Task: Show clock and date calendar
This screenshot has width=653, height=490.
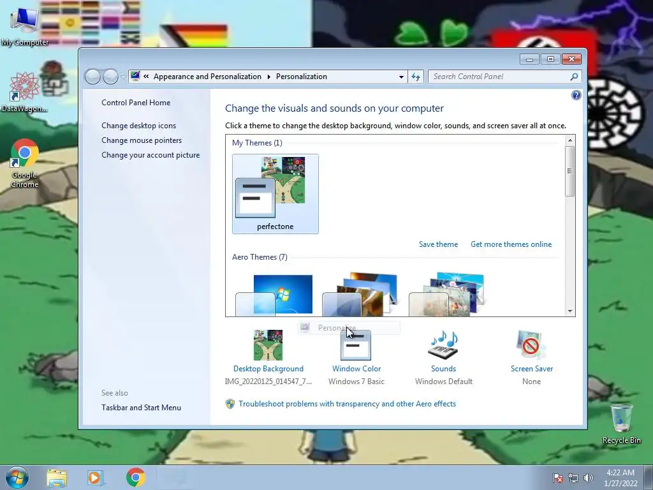Action: [620, 478]
